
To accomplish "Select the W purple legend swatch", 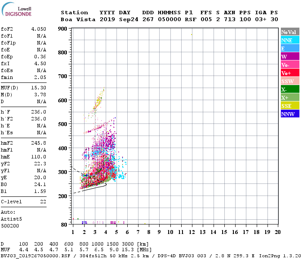I will pos(290,57).
